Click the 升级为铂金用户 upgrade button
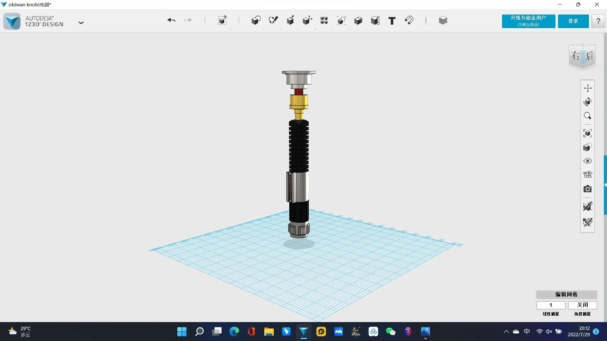The width and height of the screenshot is (607, 341). pyautogui.click(x=529, y=21)
